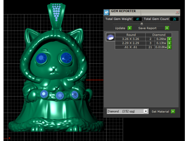Click the Update button label
Image resolution: width=188 pixels, height=141 pixels.
click(x=120, y=28)
